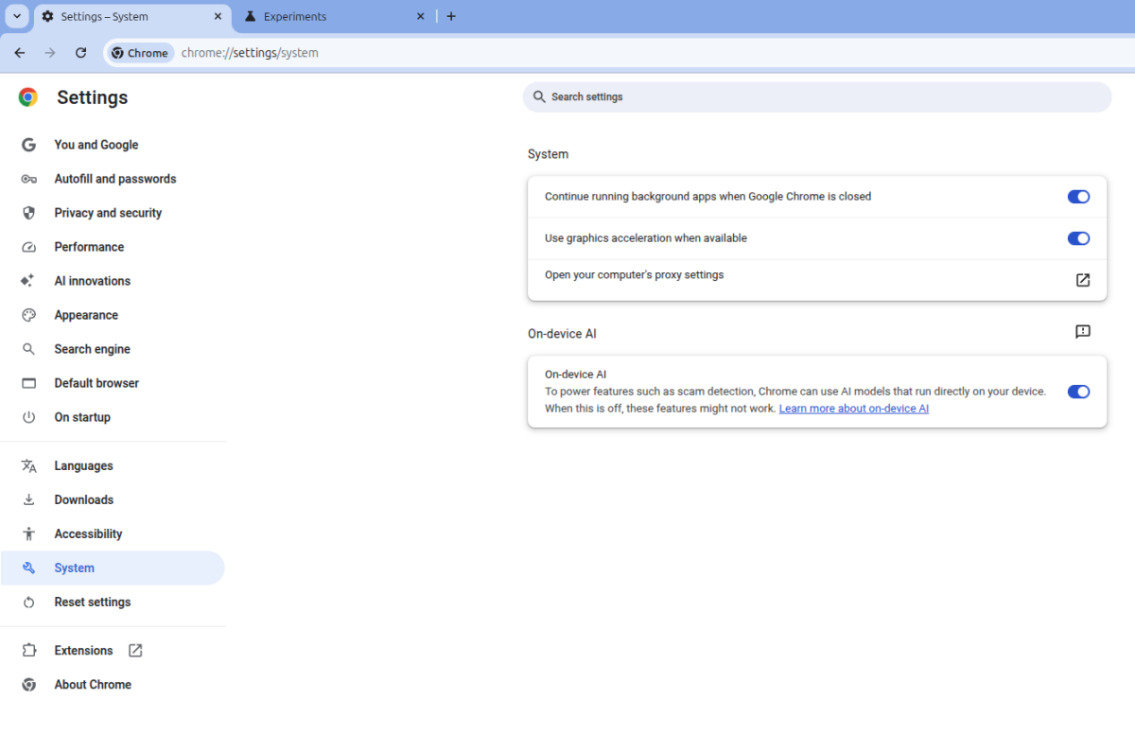
Task: Click the Chrome site info chip in address bar
Action: (x=140, y=53)
